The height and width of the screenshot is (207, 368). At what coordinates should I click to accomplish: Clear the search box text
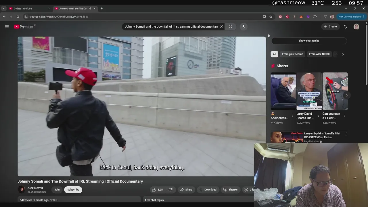click(x=221, y=27)
